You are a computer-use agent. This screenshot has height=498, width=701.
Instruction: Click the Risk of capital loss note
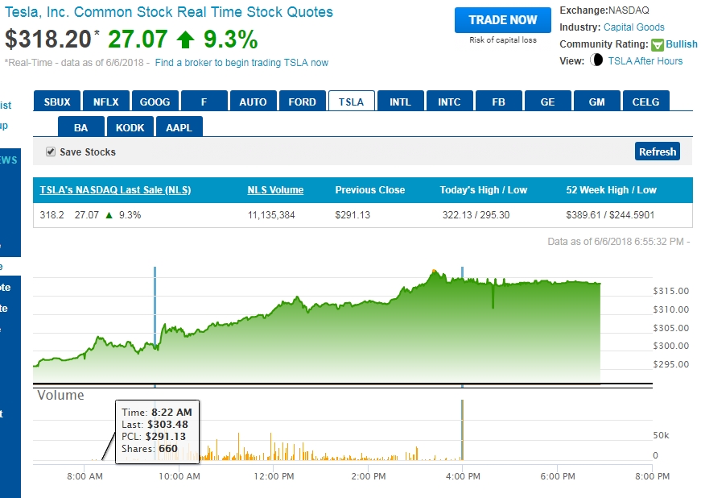pos(503,39)
